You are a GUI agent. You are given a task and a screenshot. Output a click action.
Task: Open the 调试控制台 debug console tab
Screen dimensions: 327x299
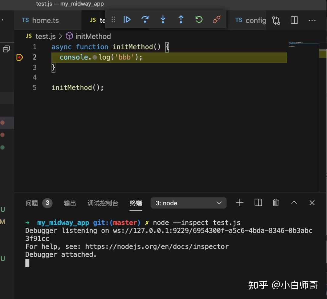tap(103, 203)
